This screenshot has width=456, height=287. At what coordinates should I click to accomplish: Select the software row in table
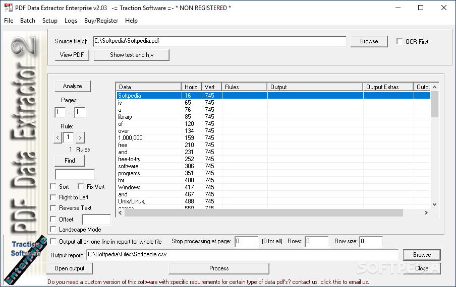pyautogui.click(x=273, y=166)
